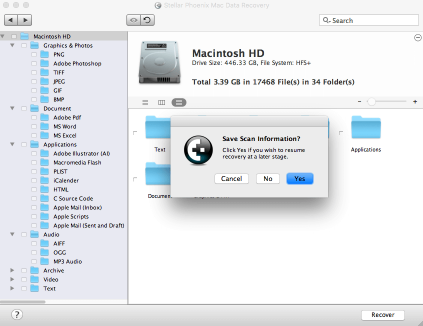The image size is (423, 326).
Task: Click into the Search field
Action: (369, 20)
